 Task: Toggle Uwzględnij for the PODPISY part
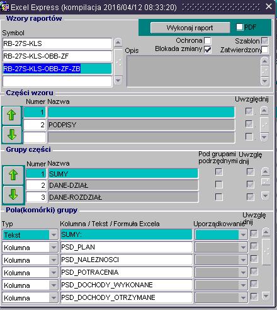[249, 124]
